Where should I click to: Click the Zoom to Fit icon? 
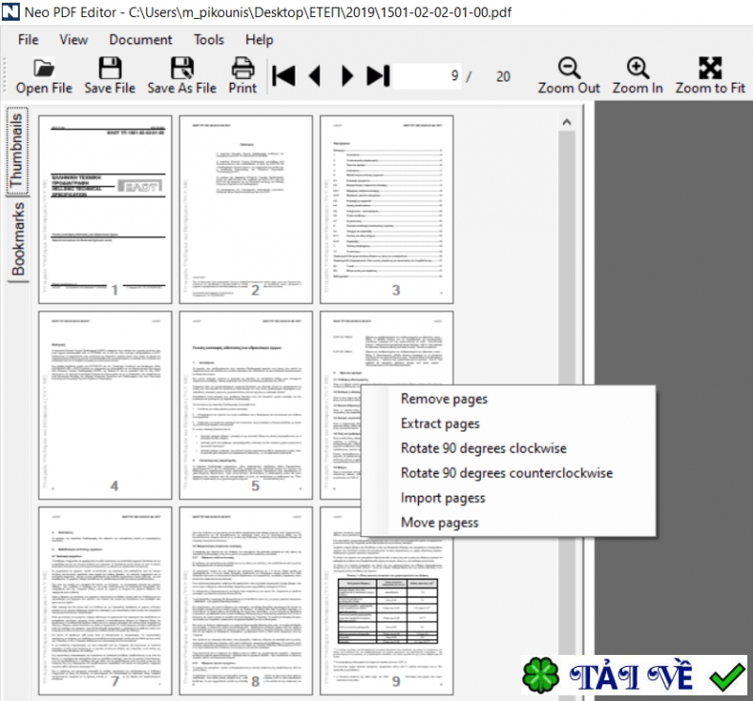pos(709,75)
